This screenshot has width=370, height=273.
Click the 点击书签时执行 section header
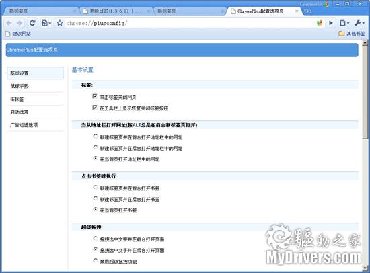tap(98, 176)
